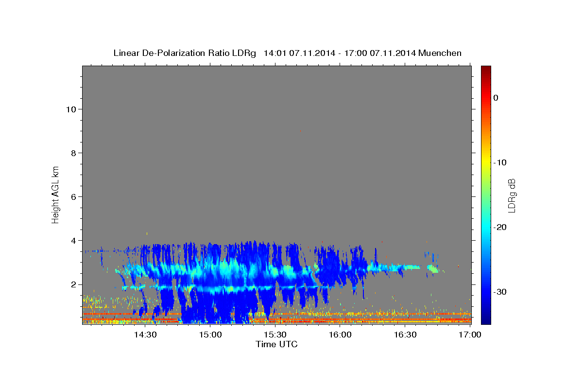
Task: Click the height tick label 4
Action: click(x=73, y=241)
